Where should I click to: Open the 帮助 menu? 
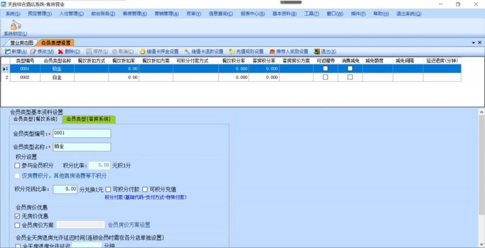point(381,13)
